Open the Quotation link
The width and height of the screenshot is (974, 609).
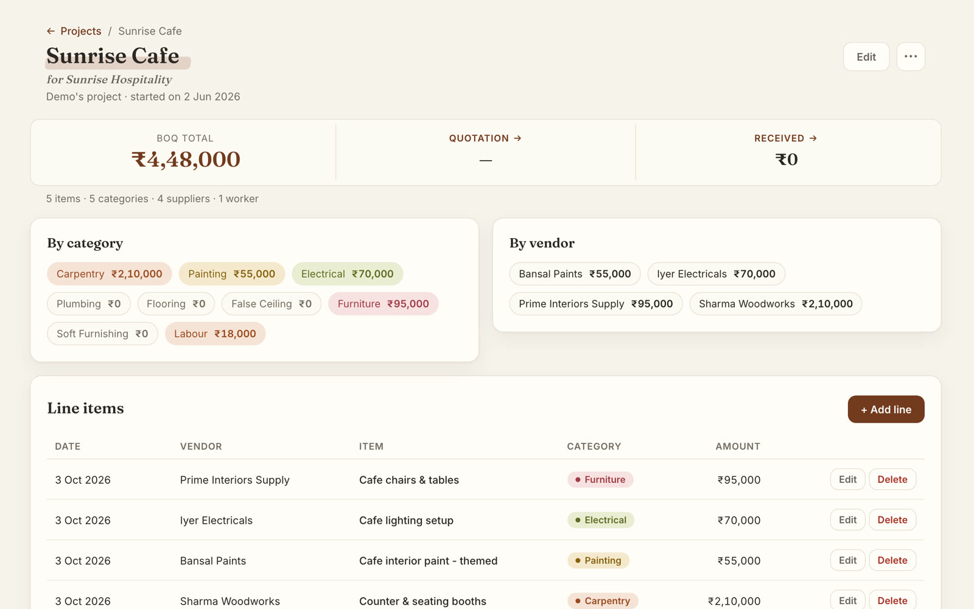[485, 138]
